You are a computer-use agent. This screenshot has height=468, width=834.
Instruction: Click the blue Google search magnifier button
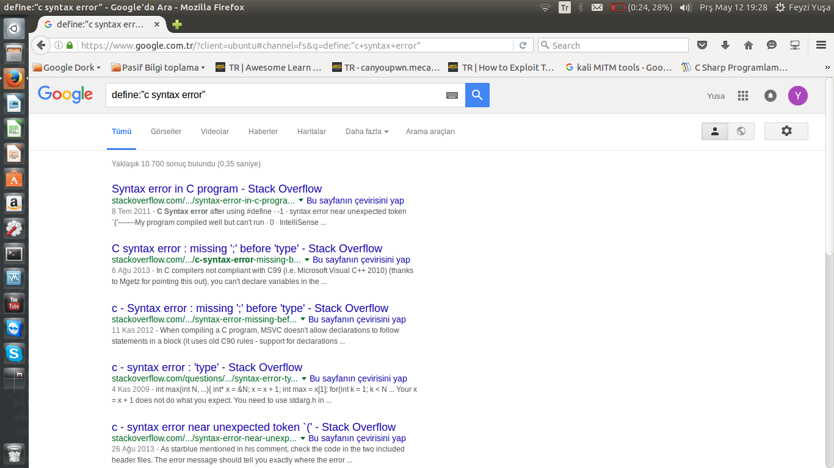[477, 95]
